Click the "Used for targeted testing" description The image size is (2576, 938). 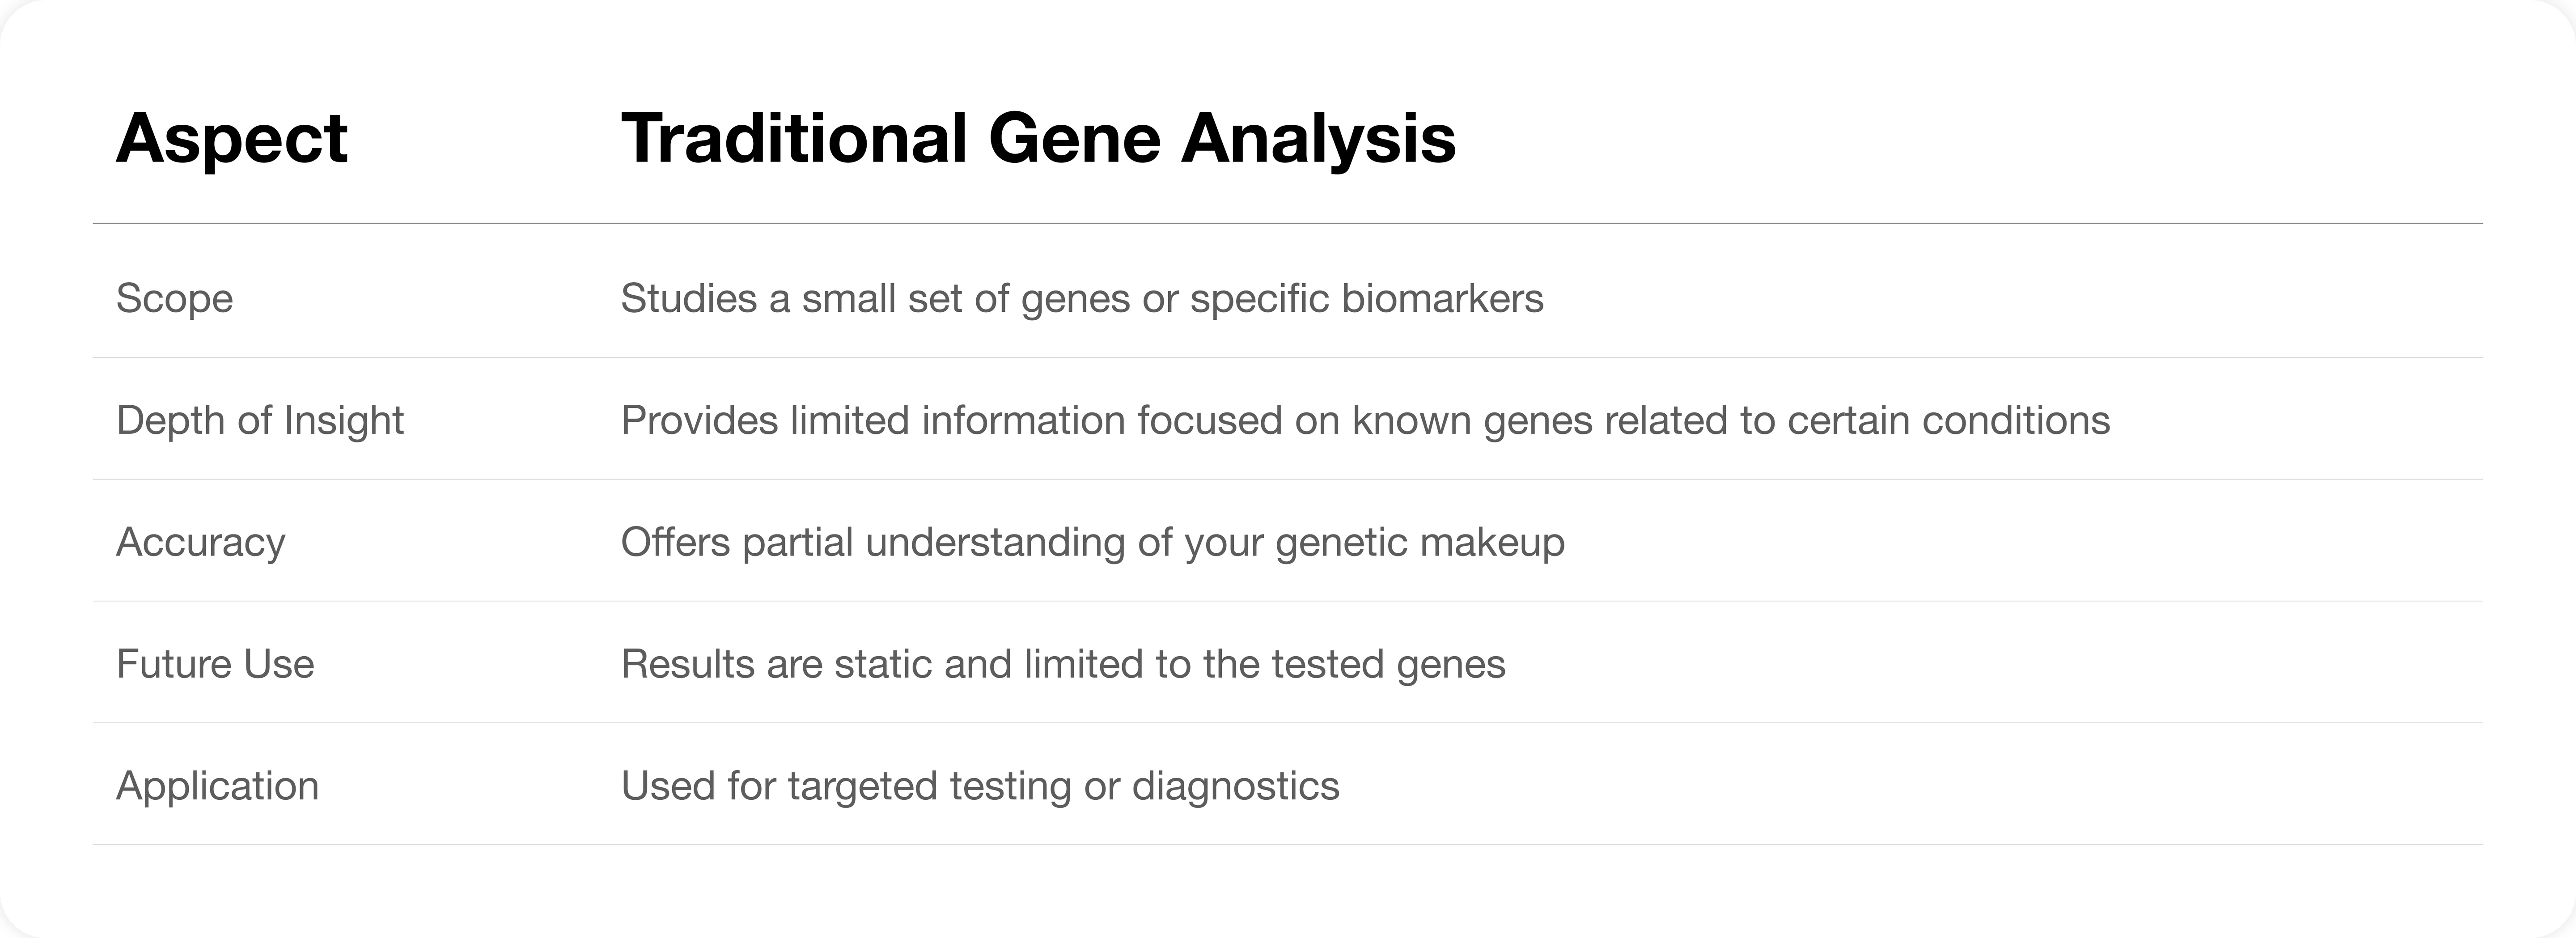coord(979,787)
